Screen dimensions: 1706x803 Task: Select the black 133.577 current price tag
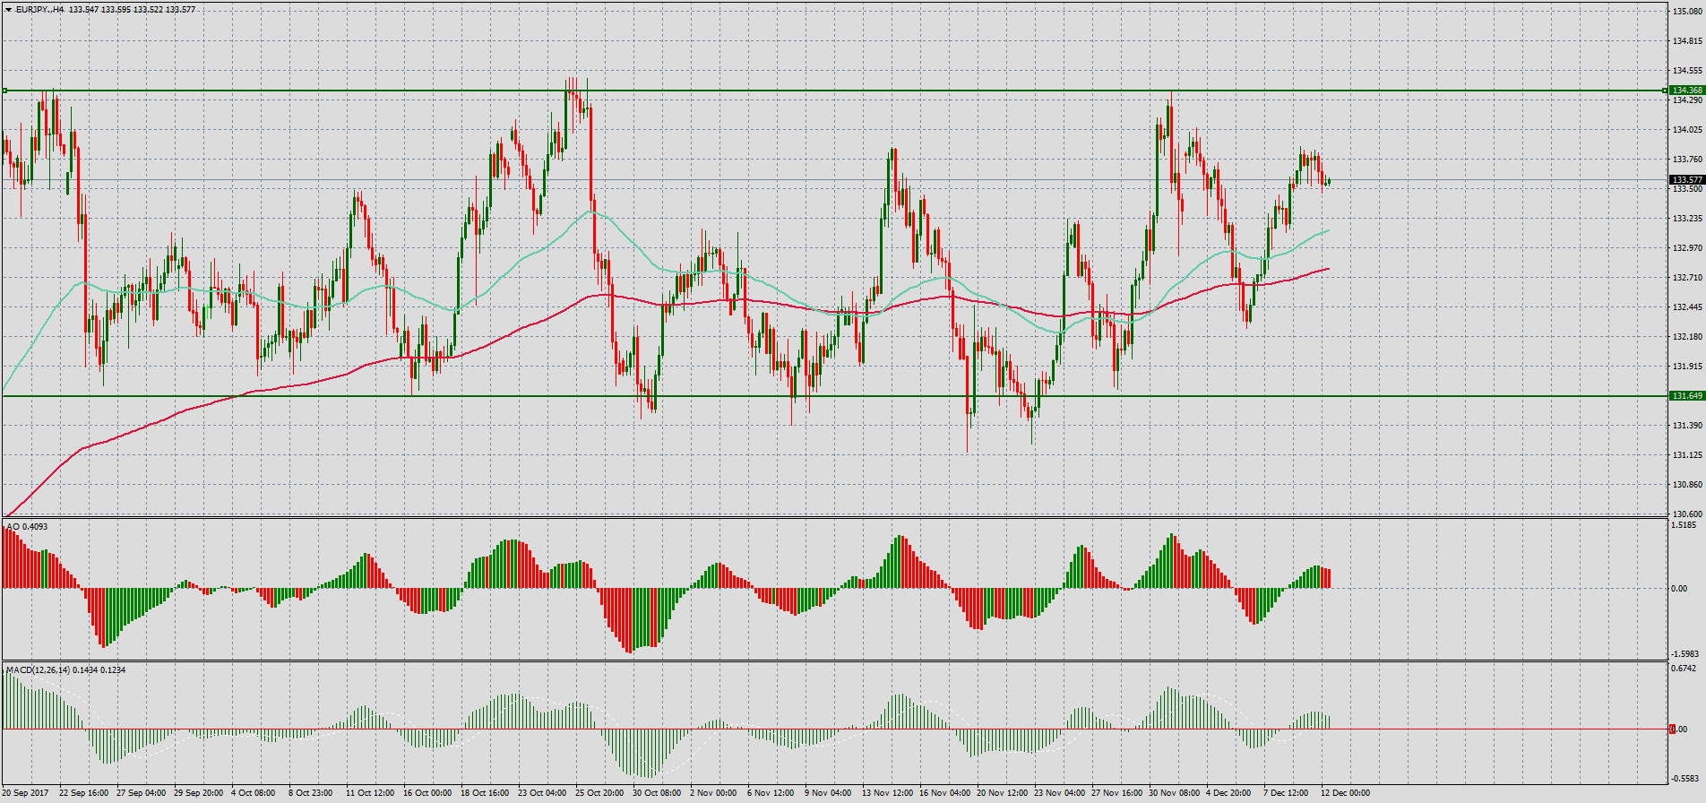1686,180
